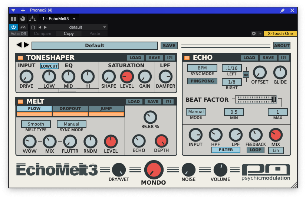Click the WOW knob
The width and height of the screenshot is (306, 198).
pyautogui.click(x=29, y=142)
